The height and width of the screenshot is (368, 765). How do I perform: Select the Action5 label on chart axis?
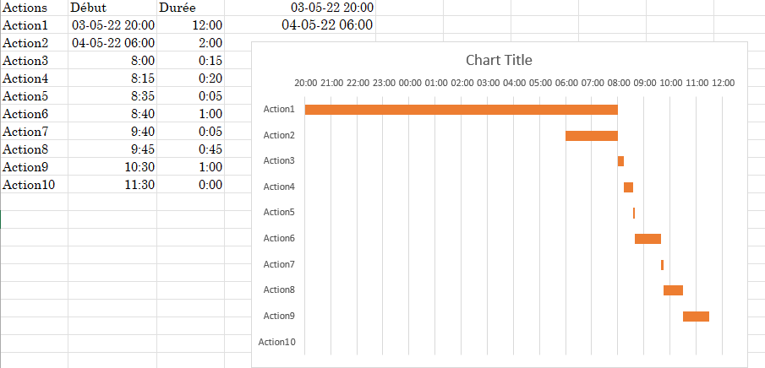click(279, 212)
